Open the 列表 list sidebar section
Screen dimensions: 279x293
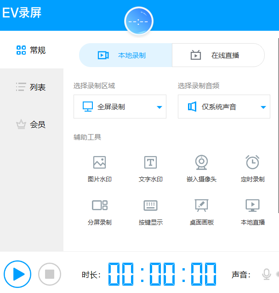31,87
